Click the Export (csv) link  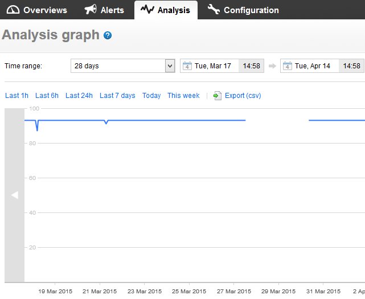point(243,96)
